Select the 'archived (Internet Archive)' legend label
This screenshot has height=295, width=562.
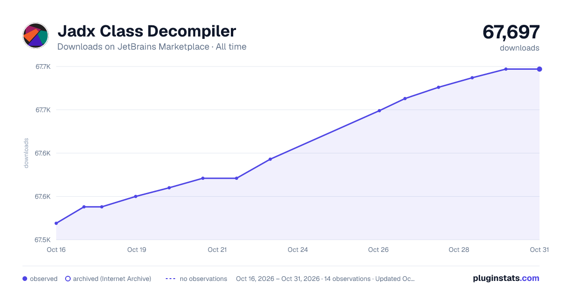[112, 279]
